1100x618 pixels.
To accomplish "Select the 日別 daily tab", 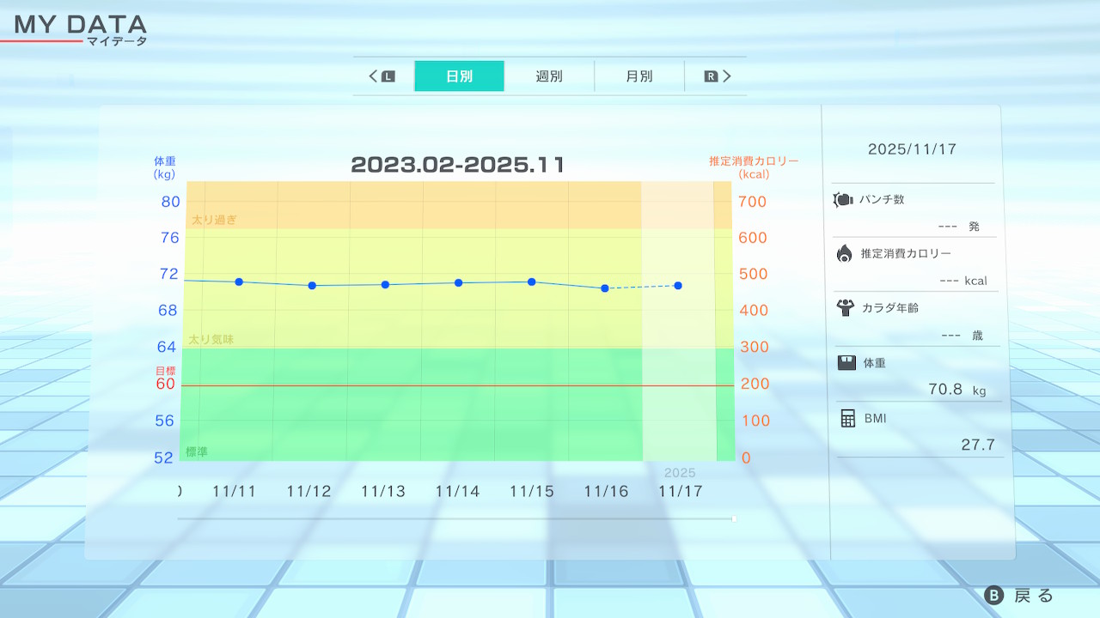I will [x=459, y=76].
